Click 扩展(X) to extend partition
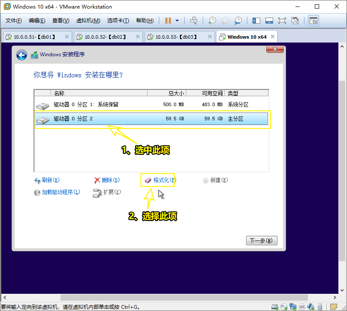The height and width of the screenshot is (311, 347). (107, 192)
